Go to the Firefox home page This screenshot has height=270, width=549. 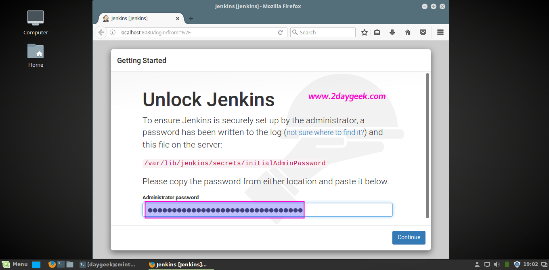(x=408, y=32)
